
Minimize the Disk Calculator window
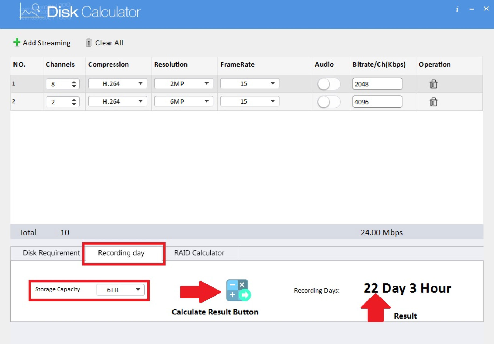coord(471,9)
